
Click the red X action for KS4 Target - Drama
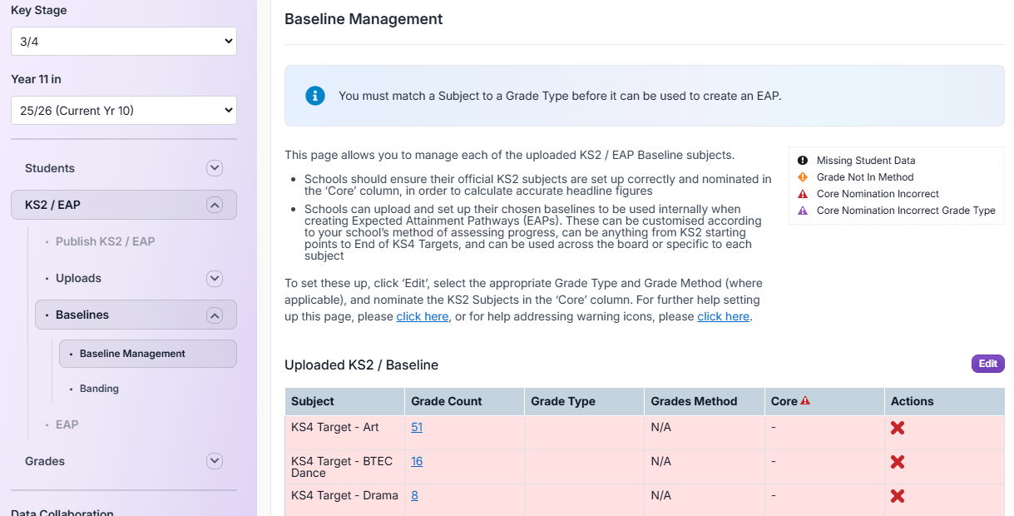point(898,495)
